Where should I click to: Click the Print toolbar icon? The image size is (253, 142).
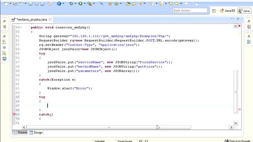pyautogui.click(x=42, y=4)
